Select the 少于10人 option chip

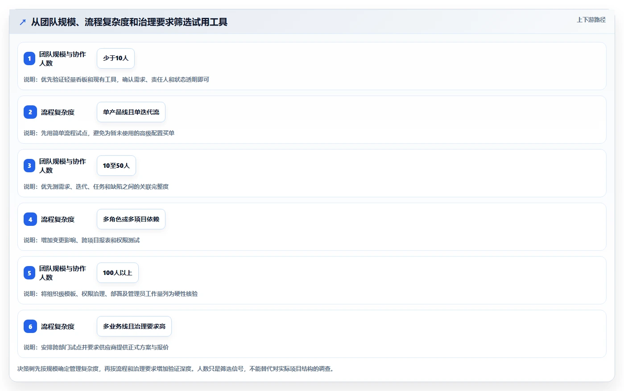116,58
